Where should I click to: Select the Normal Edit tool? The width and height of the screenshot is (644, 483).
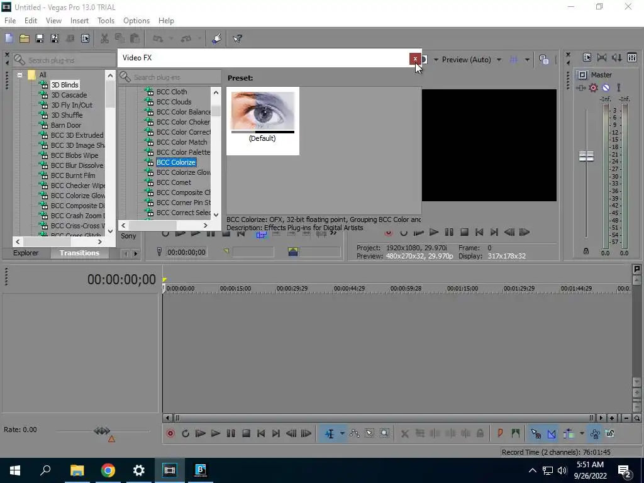click(x=330, y=433)
